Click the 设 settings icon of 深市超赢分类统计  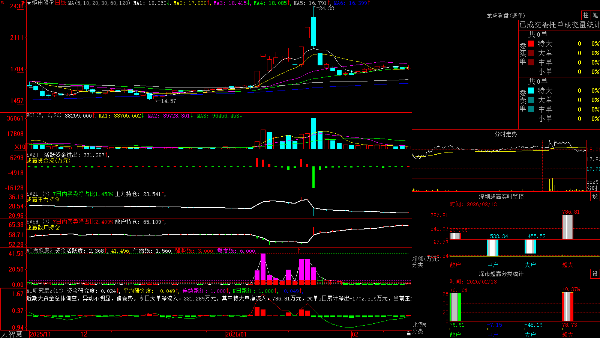pos(595,274)
